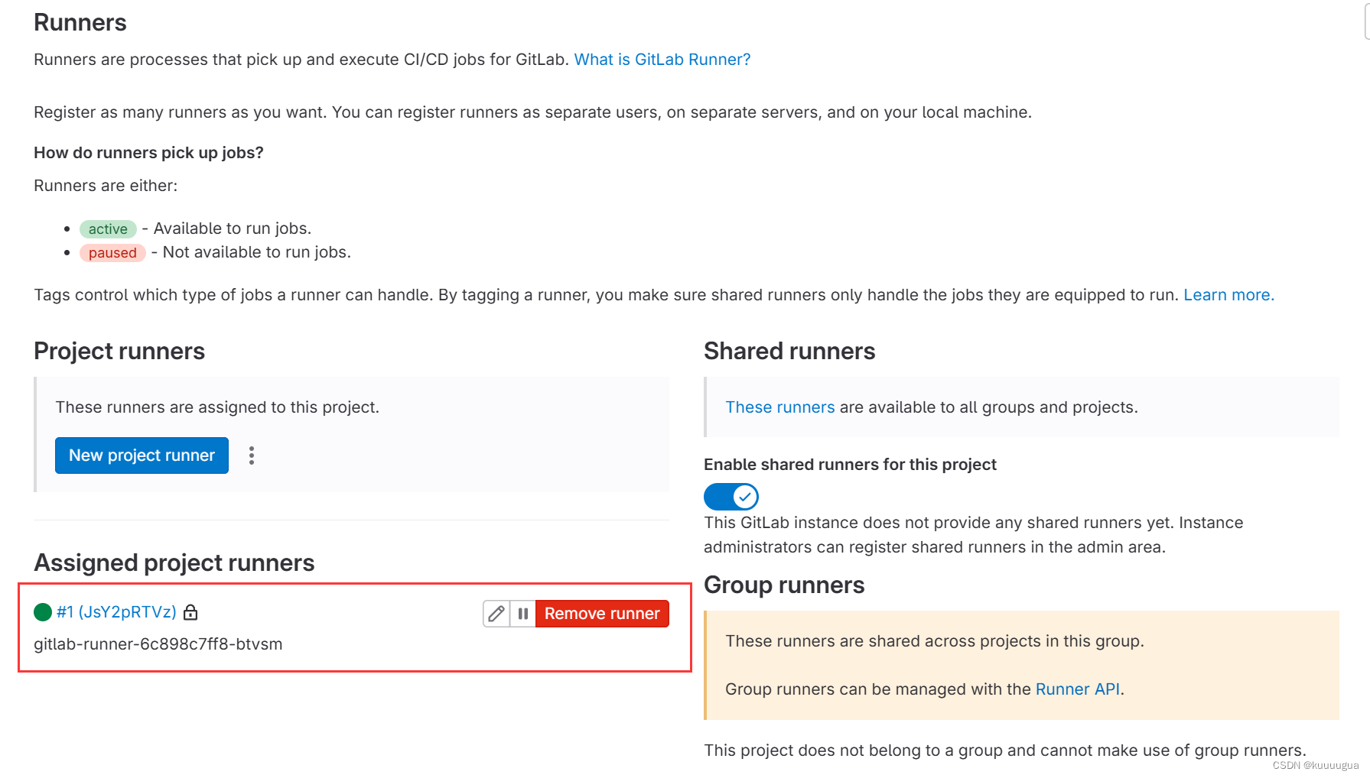Click the How do runners pick up jobs? text
The height and width of the screenshot is (778, 1370).
tap(148, 153)
